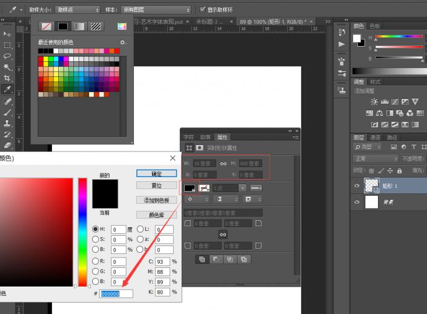Open the stroke width dropdown in Properties

[243, 188]
